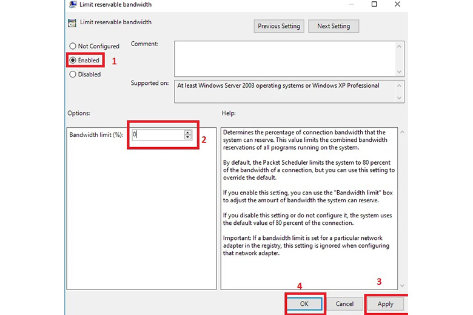Select the Enabled radio button
The width and height of the screenshot is (473, 315).
click(73, 61)
